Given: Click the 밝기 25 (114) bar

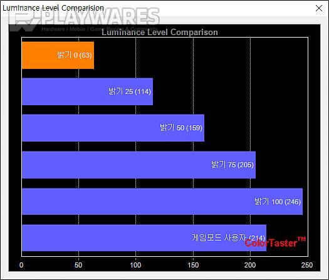Looking at the screenshot, I should click(88, 91).
